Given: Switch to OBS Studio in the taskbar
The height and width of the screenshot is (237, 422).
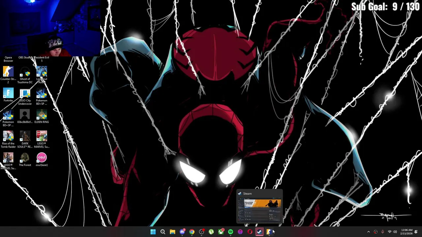Looking at the screenshot, I should click(x=201, y=232).
